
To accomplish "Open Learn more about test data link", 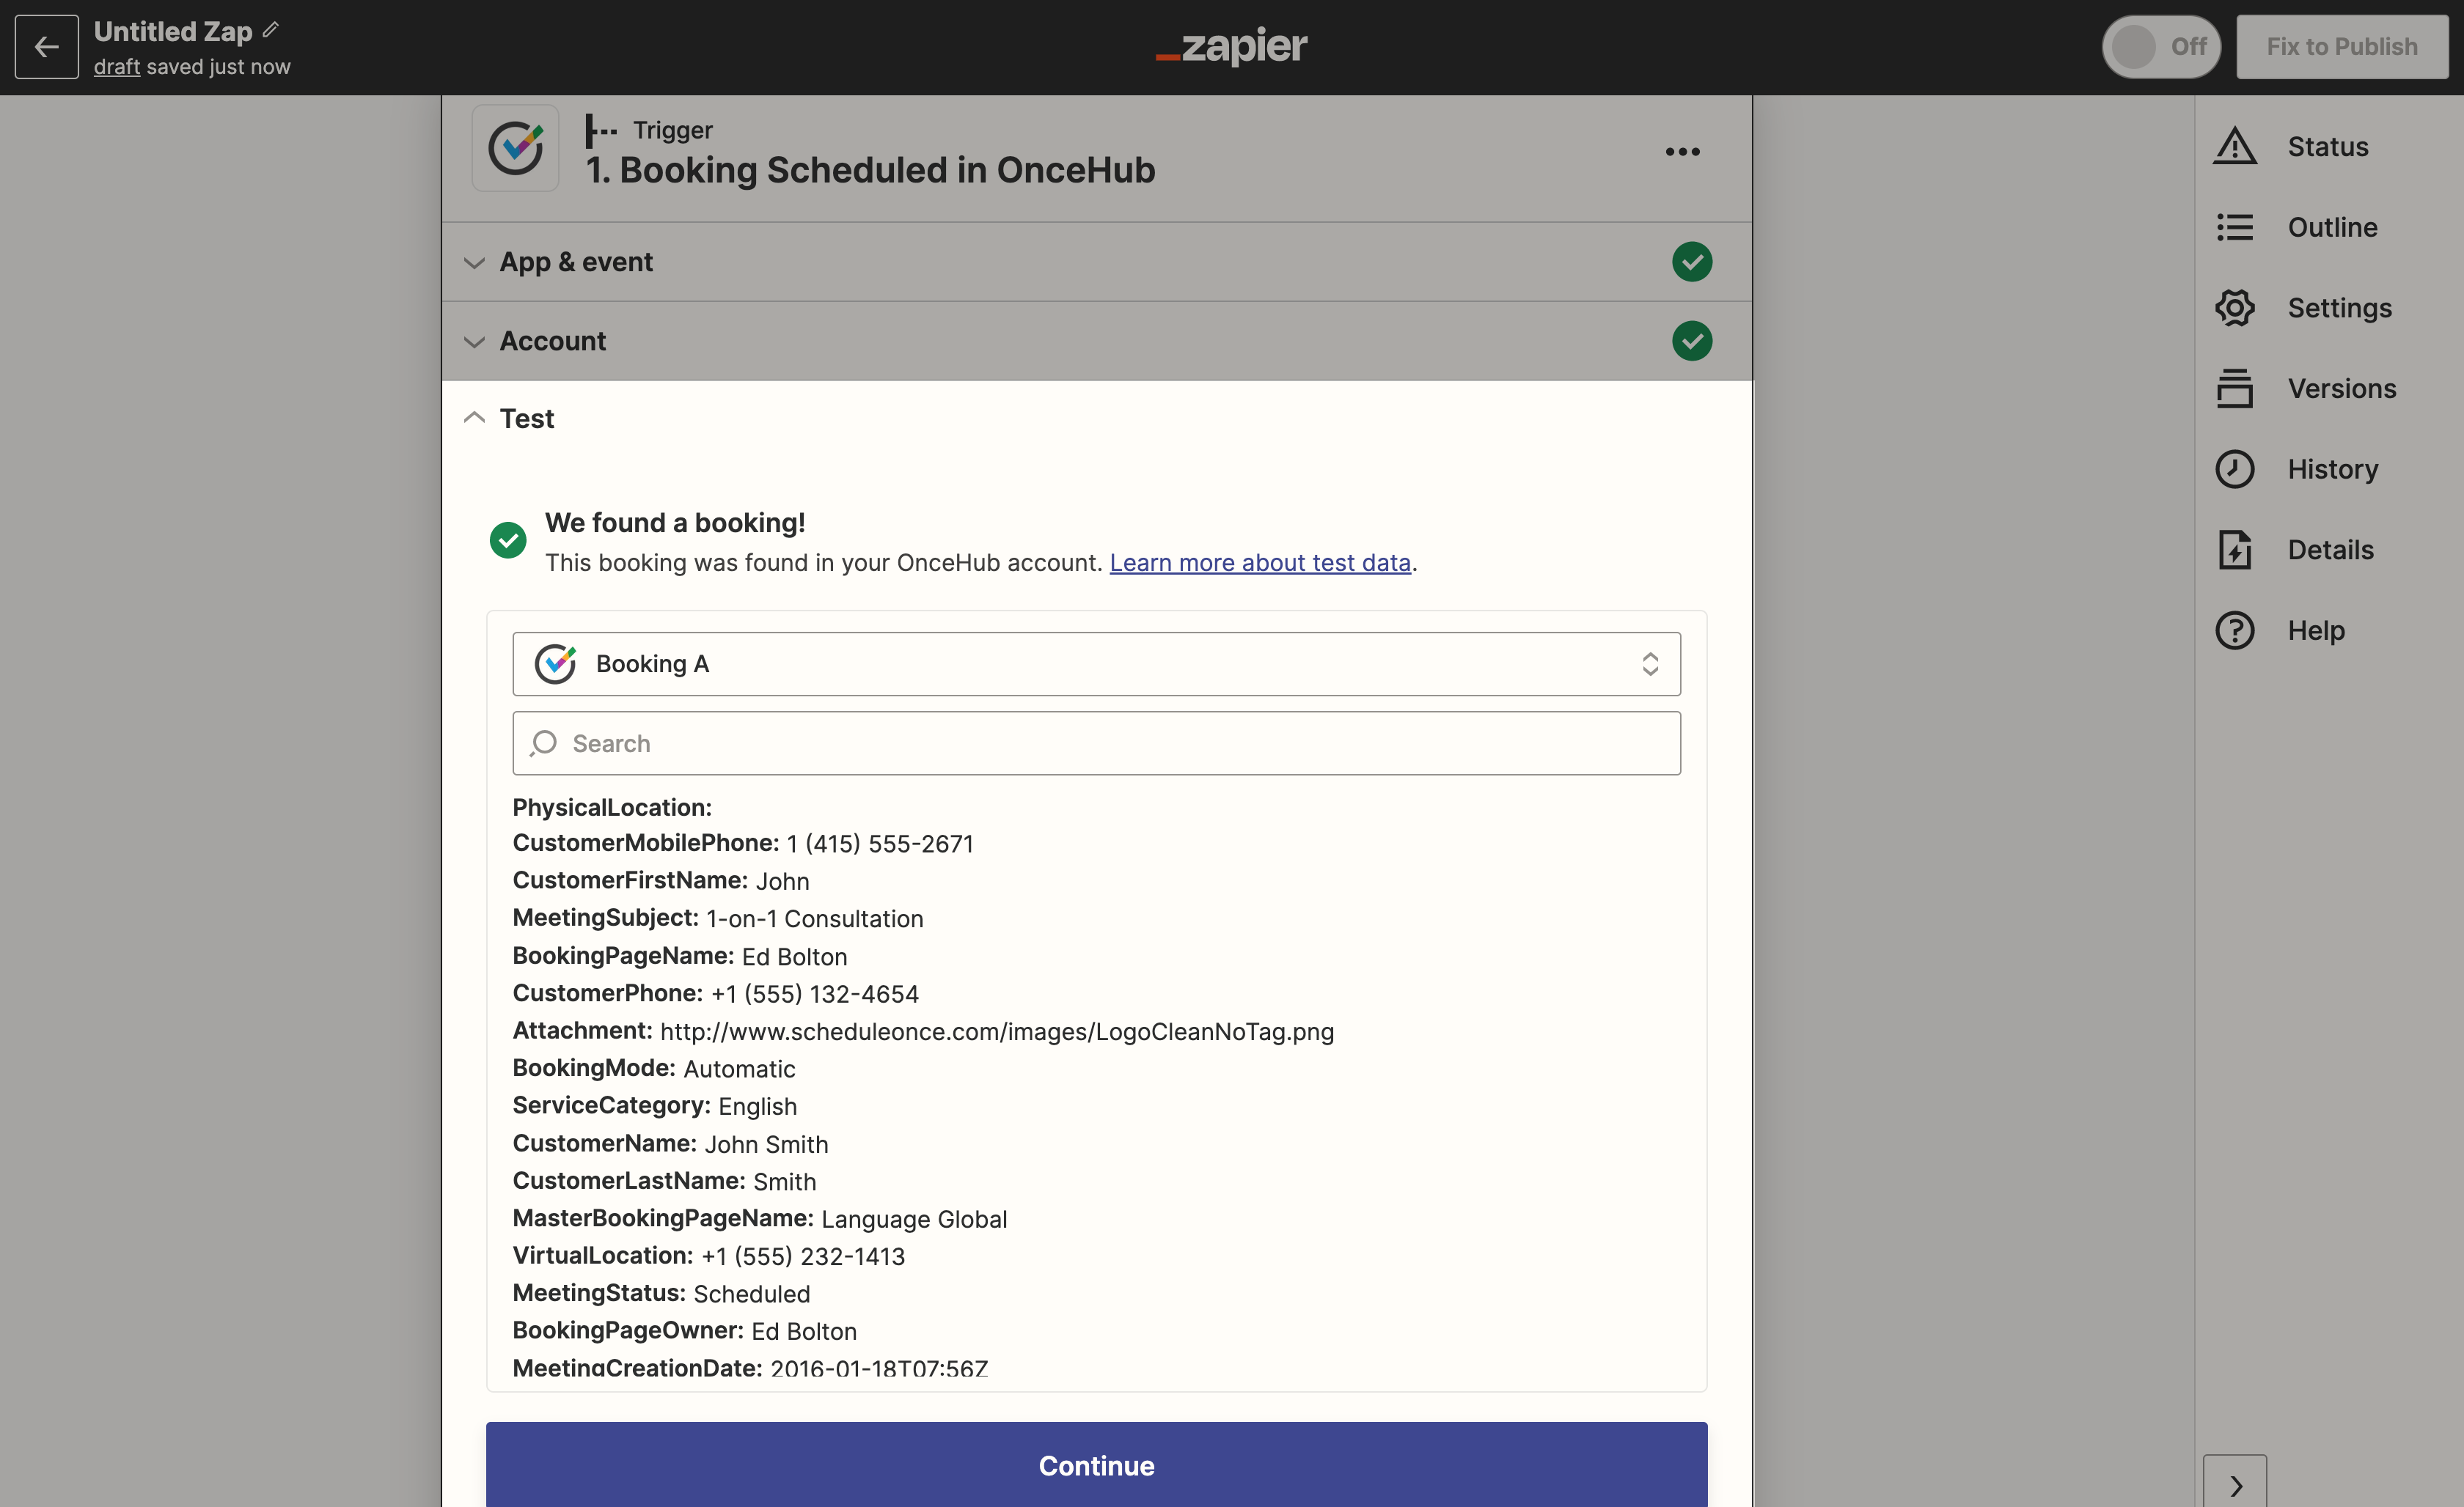I will [1260, 563].
